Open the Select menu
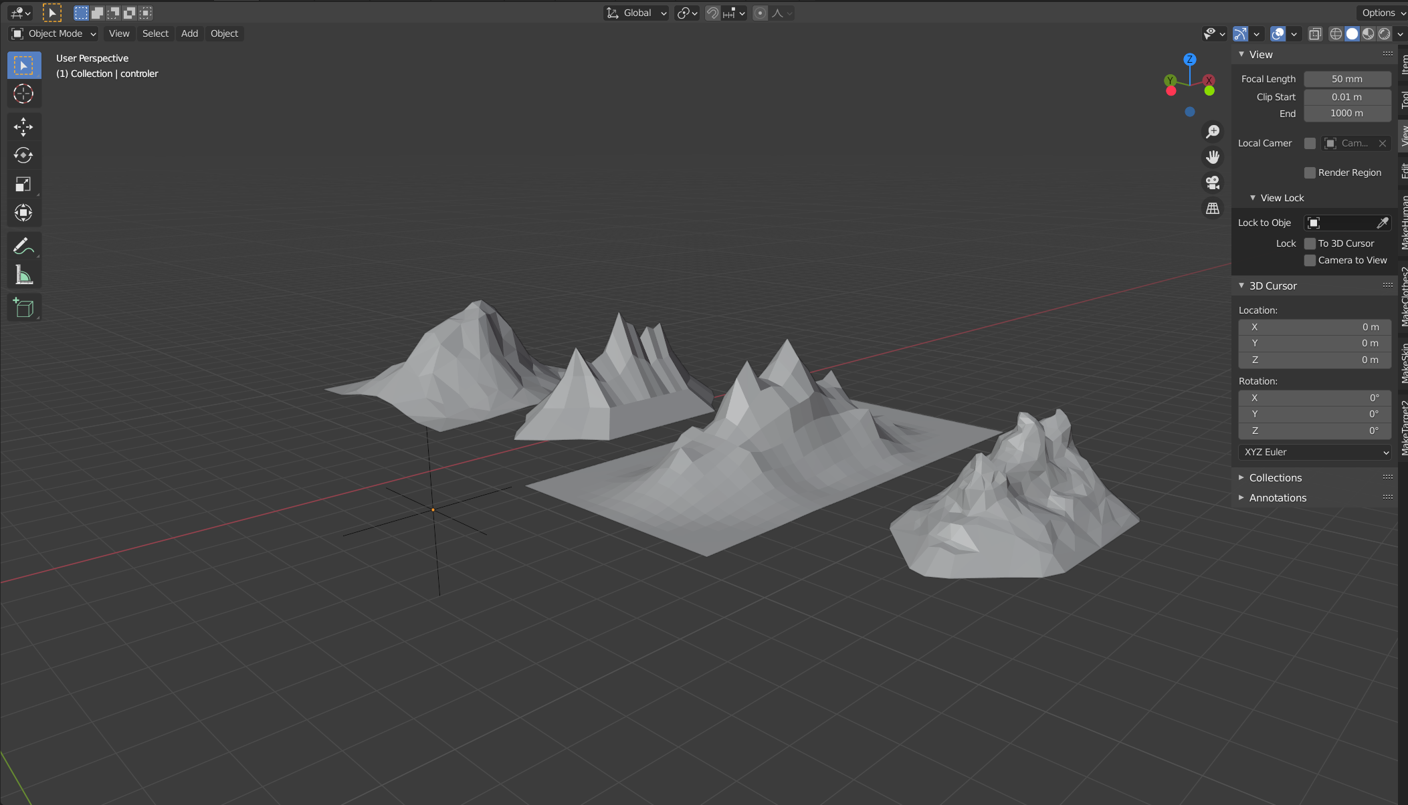Image resolution: width=1408 pixels, height=805 pixels. click(155, 33)
